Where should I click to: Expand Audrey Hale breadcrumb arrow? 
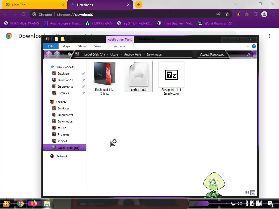(x=144, y=54)
